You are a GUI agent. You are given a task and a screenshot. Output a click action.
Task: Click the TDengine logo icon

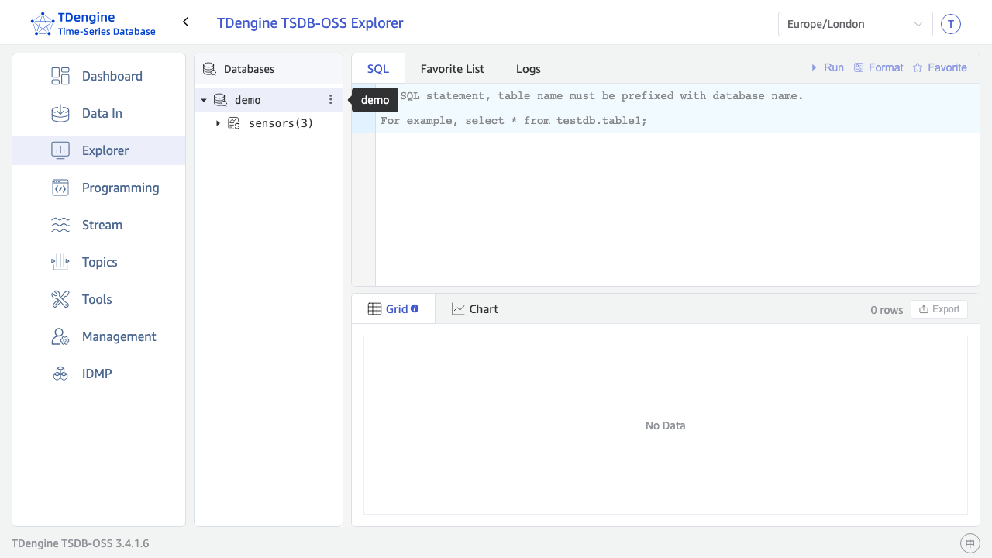[43, 24]
